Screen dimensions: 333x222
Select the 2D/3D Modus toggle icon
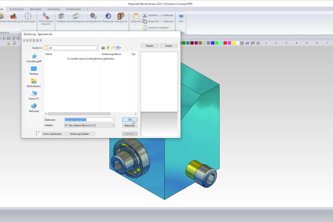coord(45,18)
